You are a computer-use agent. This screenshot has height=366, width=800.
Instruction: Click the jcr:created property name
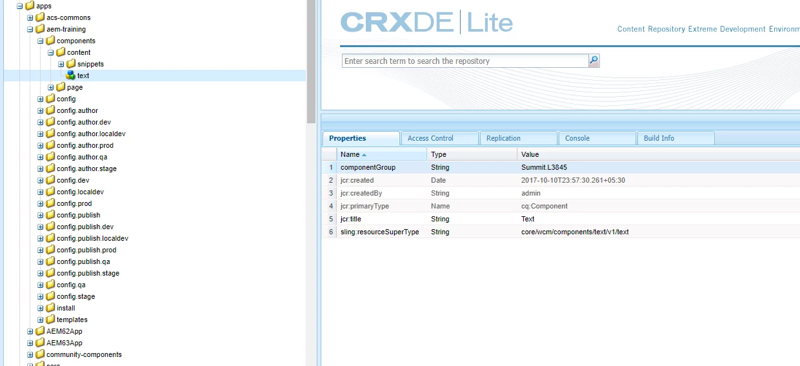click(x=357, y=180)
